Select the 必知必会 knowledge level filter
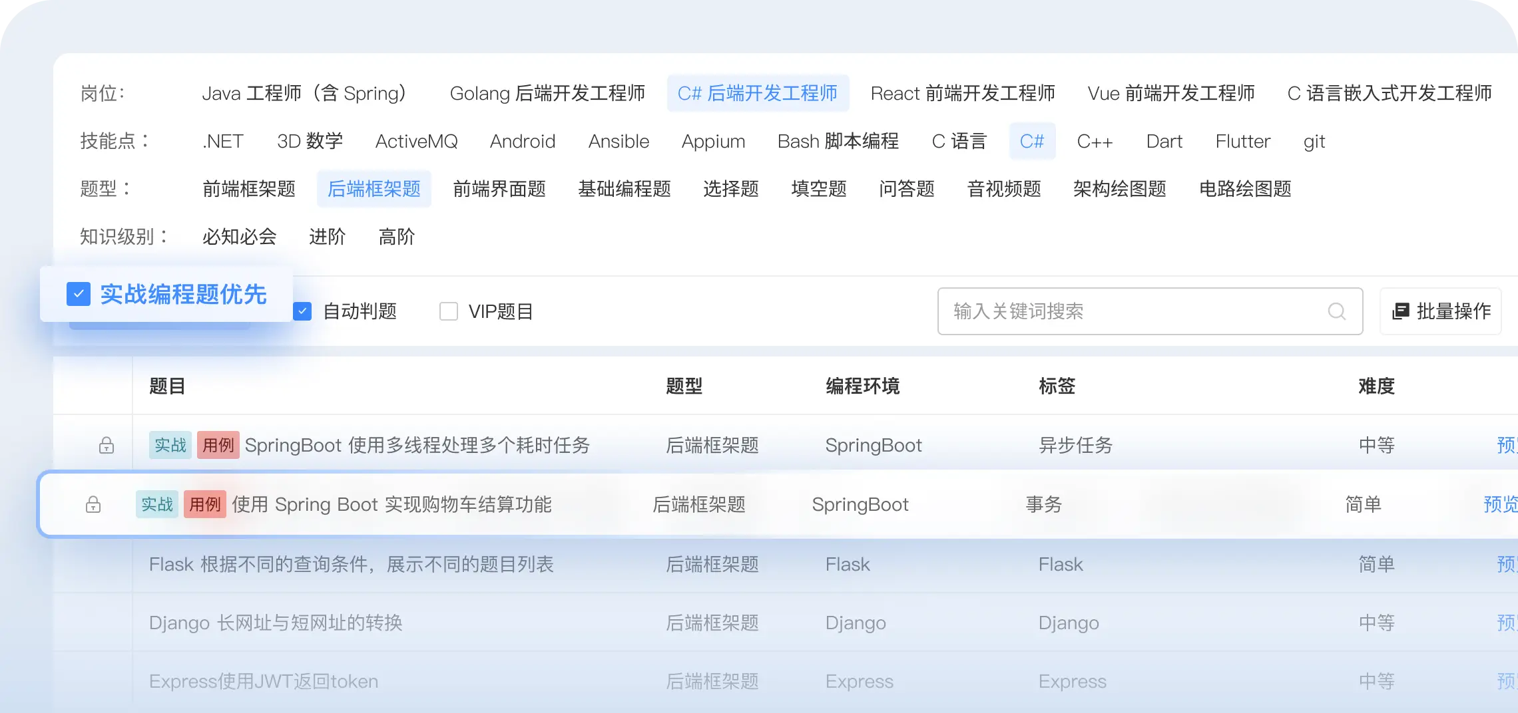The height and width of the screenshot is (713, 1518). point(239,237)
